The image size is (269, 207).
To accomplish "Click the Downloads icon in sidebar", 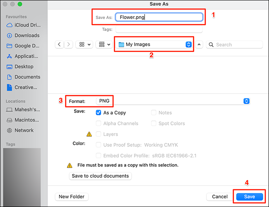I will point(10,35).
